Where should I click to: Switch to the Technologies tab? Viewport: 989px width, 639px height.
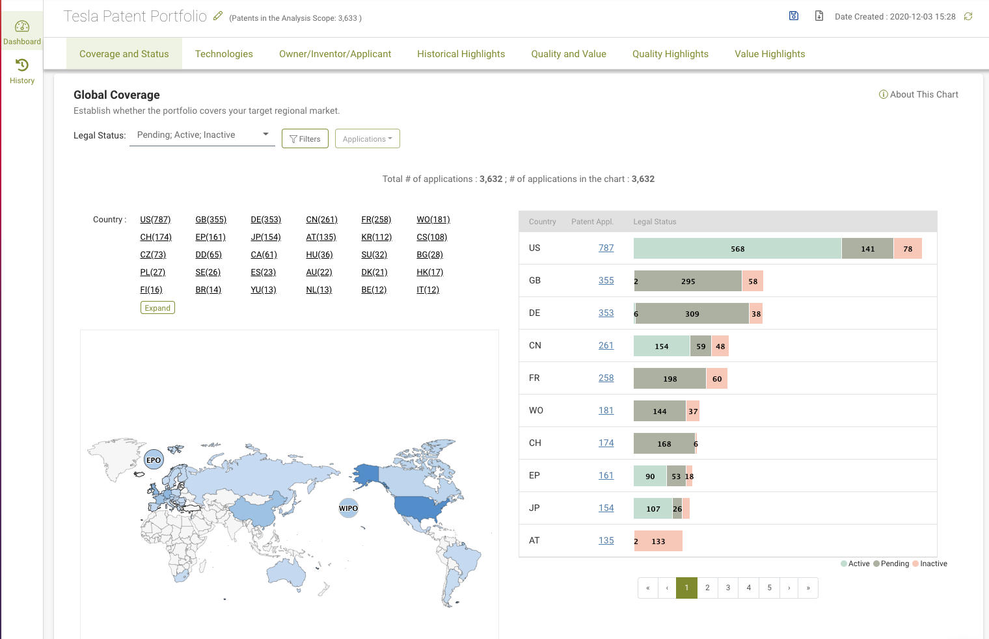[x=224, y=54]
